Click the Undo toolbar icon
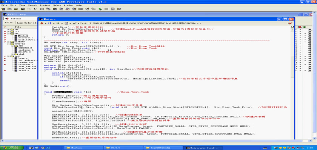This screenshot has height=150, width=317. pyautogui.click(x=29, y=9)
